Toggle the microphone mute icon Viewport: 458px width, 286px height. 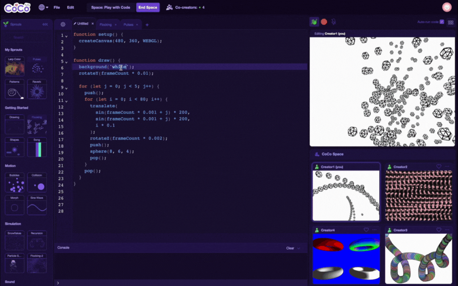click(x=334, y=22)
